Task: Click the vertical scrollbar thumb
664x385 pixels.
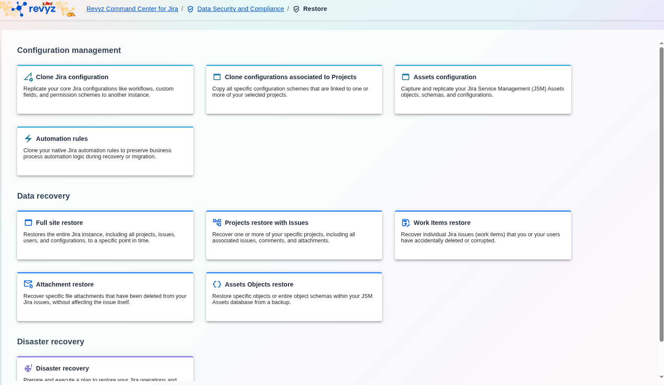Action: tap(661, 192)
